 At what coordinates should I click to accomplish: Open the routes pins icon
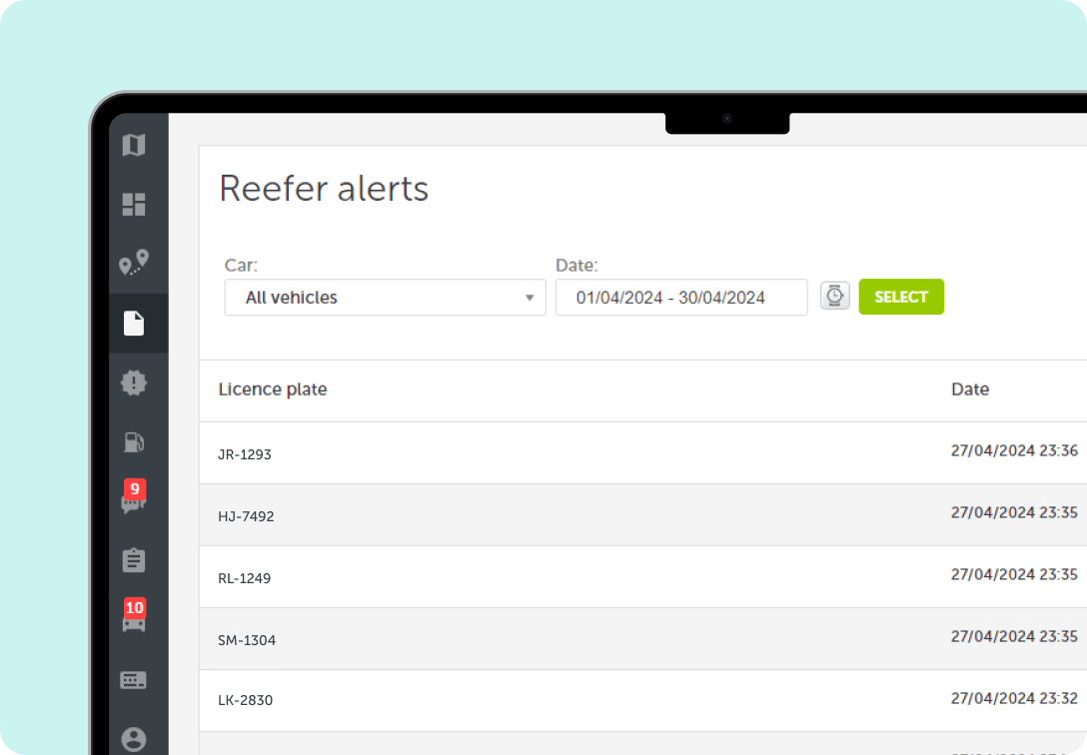(x=134, y=263)
